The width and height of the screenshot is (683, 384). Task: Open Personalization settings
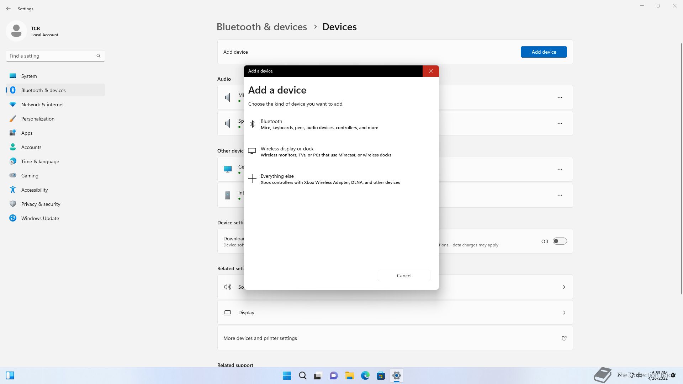pos(55,119)
